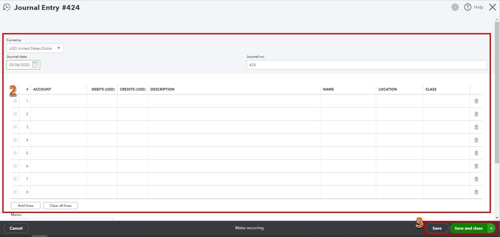This screenshot has height=237, width=500.
Task: Click the Class cell in row 3
Action: (446, 127)
